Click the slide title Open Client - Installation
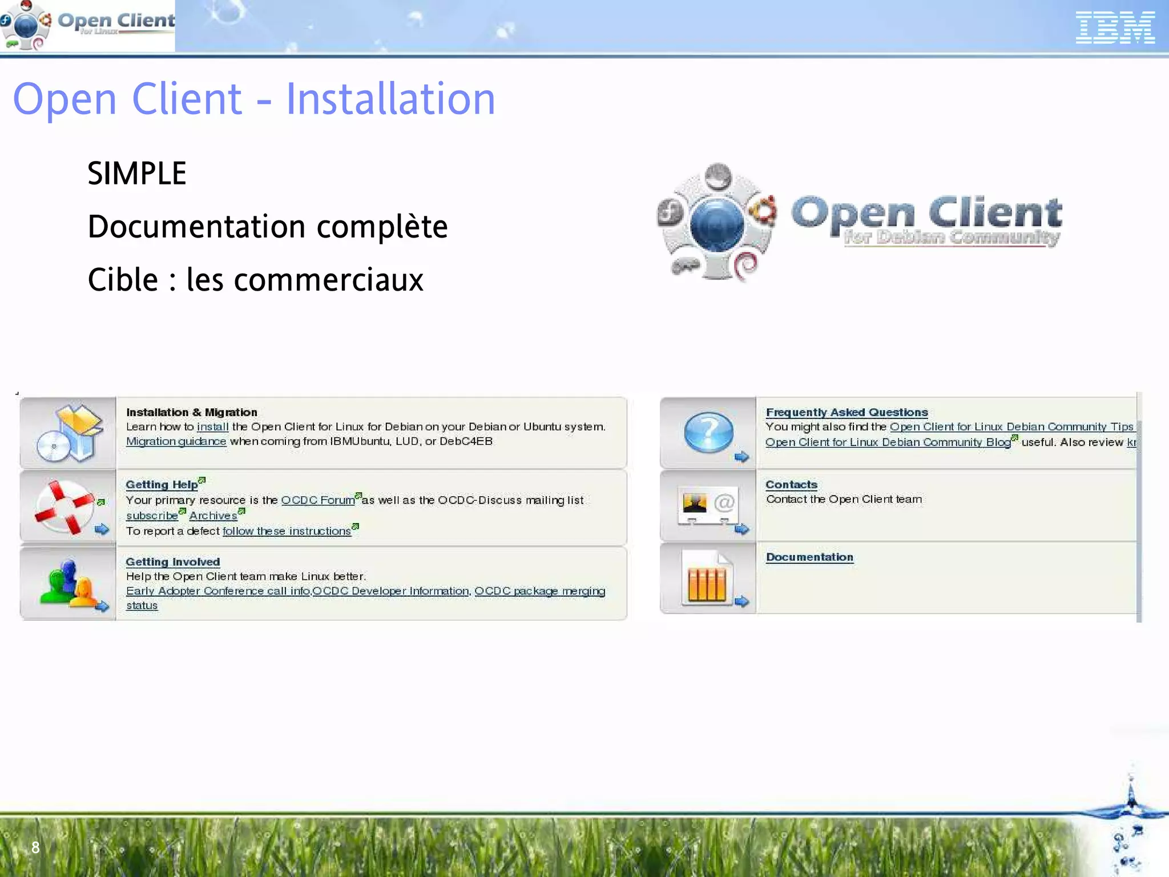 (254, 99)
